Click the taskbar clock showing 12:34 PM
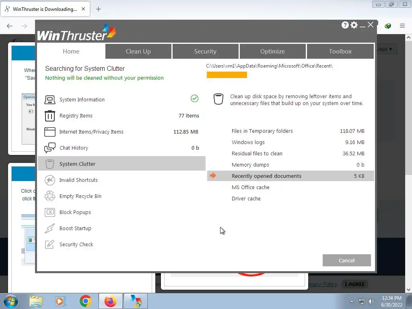This screenshot has height=309, width=412. (391, 301)
